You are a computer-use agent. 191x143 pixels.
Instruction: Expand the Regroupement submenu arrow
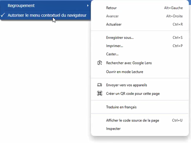coord(88,6)
